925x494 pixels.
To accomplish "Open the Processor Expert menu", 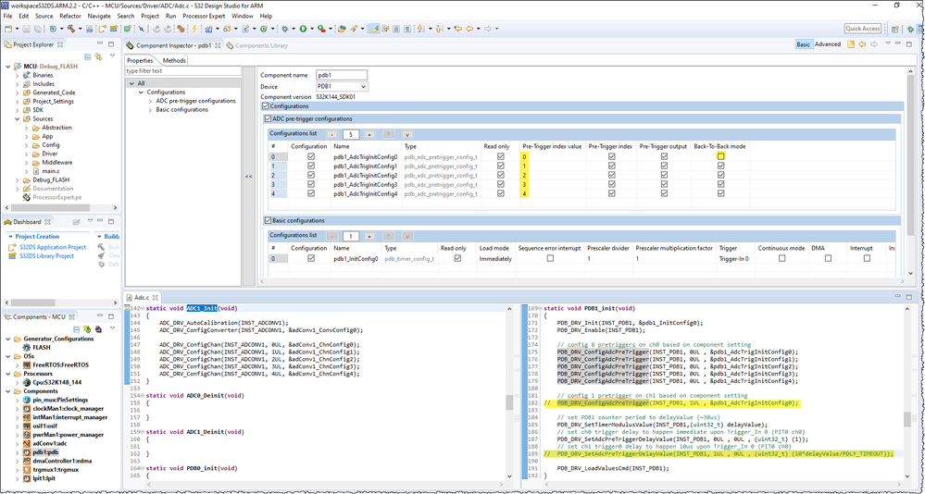I will pos(205,16).
